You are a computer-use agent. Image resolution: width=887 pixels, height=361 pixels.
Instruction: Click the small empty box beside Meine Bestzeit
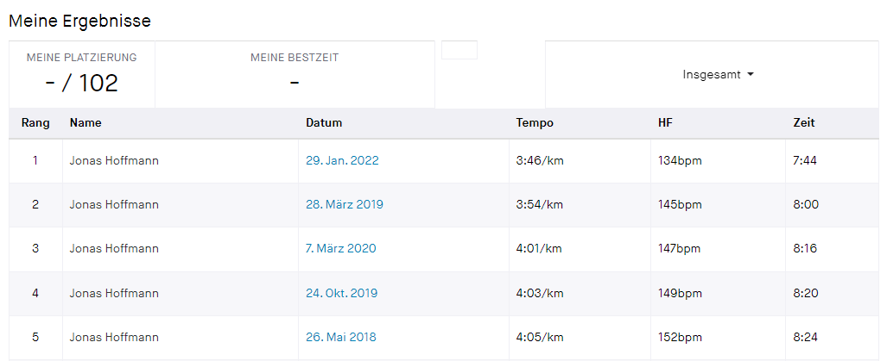click(459, 50)
